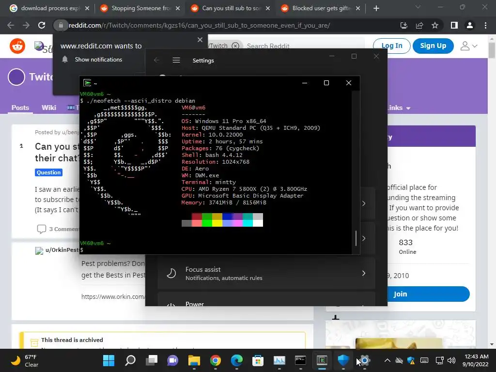Click the share page icon in Chrome
Viewport: 496px width, 372px height.
point(419,25)
